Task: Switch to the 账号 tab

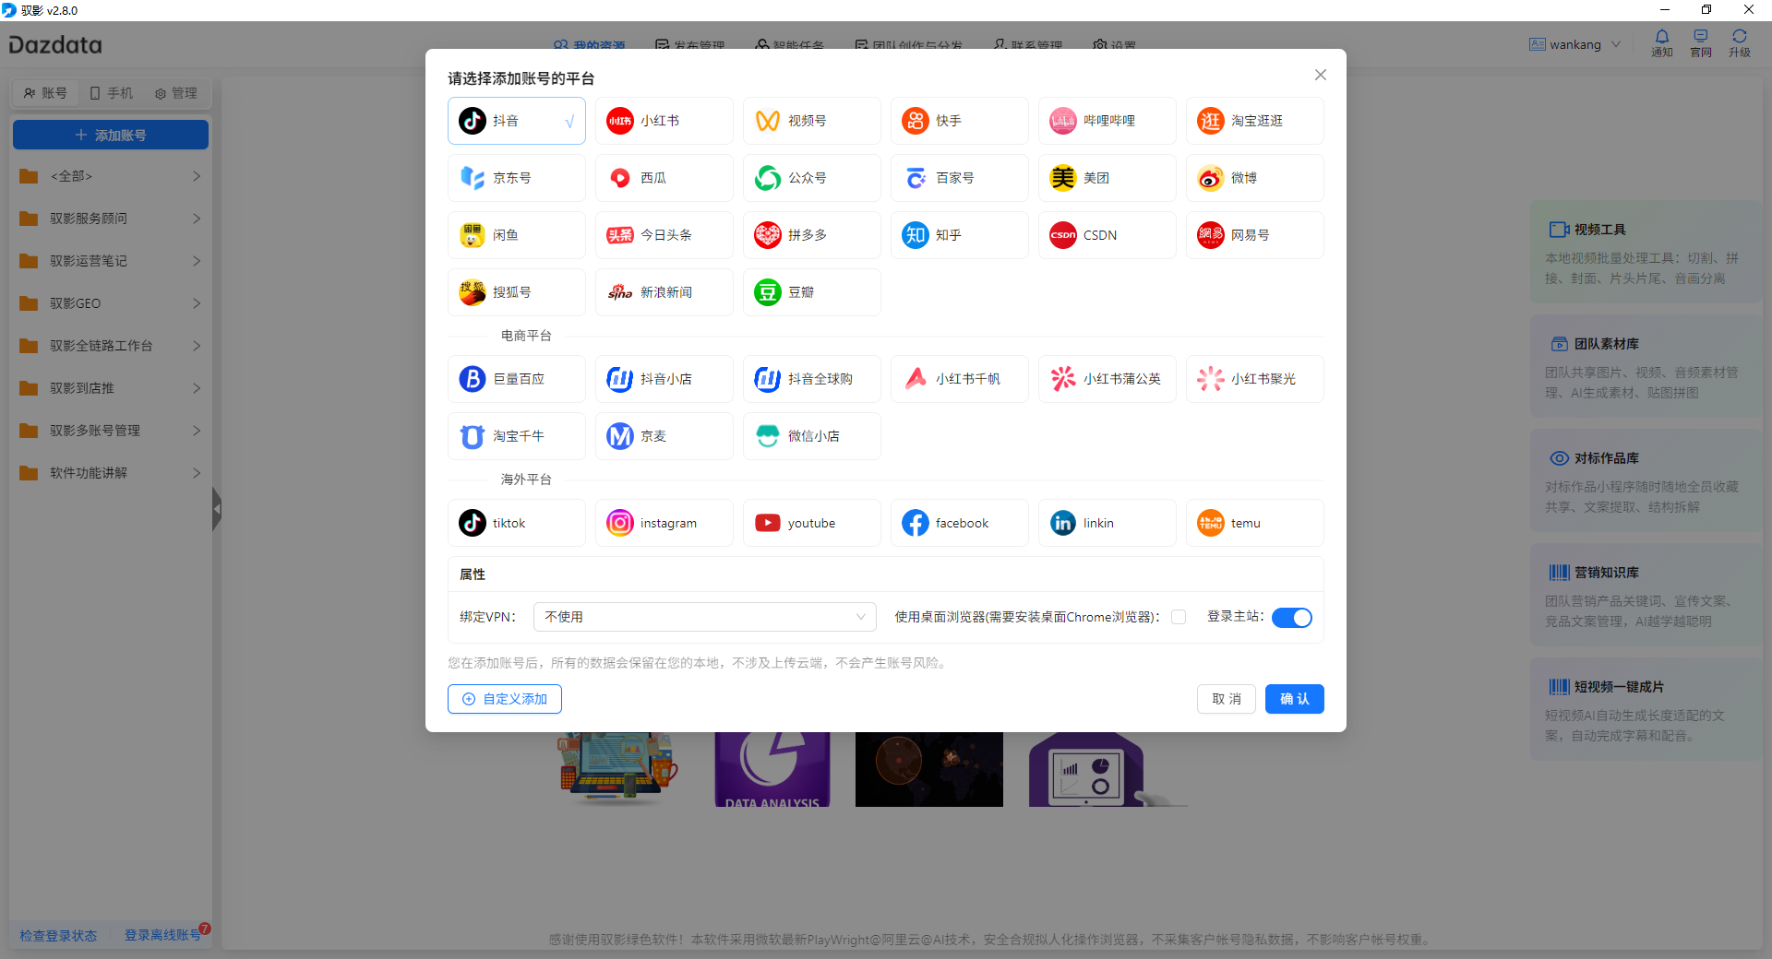Action: (x=45, y=93)
